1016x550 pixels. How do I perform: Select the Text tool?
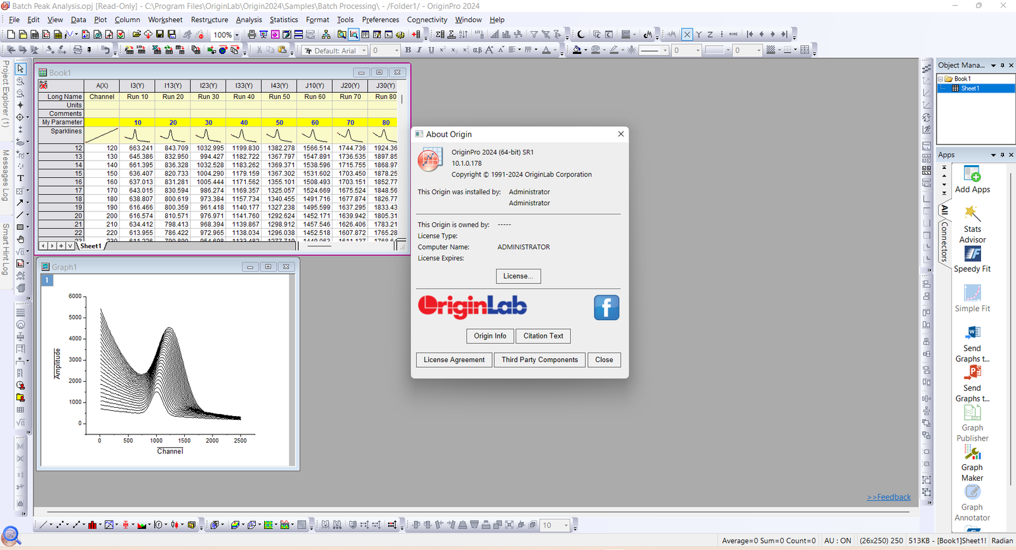pyautogui.click(x=20, y=178)
